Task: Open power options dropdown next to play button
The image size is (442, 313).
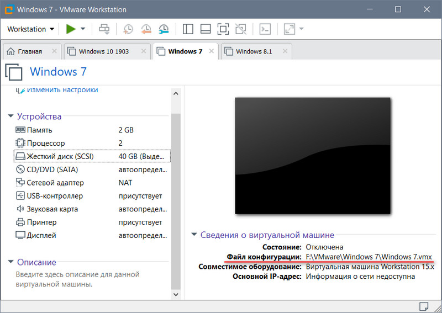Action: point(83,29)
